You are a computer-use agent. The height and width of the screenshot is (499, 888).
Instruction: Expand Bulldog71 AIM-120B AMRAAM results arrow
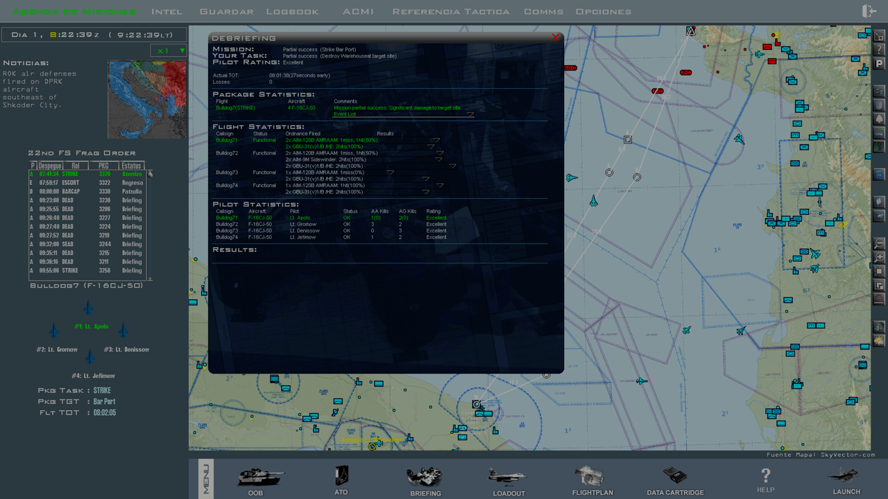coord(436,140)
